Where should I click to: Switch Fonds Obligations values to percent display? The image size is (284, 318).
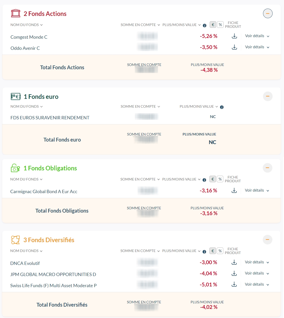[220, 179]
